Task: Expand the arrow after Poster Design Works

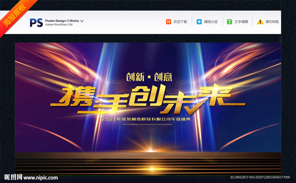Action: (82, 21)
